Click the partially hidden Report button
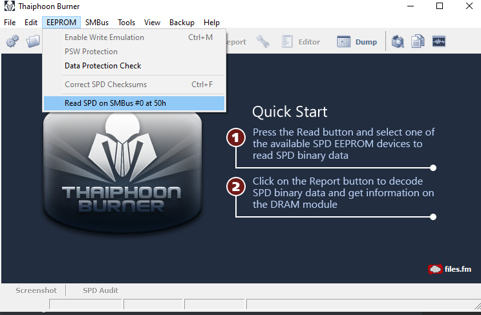The width and height of the screenshot is (481, 315). tap(236, 42)
